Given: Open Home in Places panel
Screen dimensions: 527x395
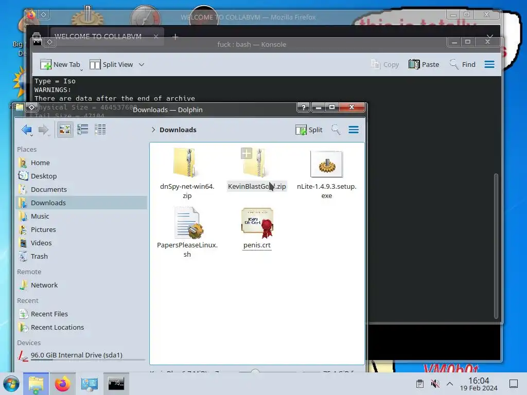Looking at the screenshot, I should (82, 163).
